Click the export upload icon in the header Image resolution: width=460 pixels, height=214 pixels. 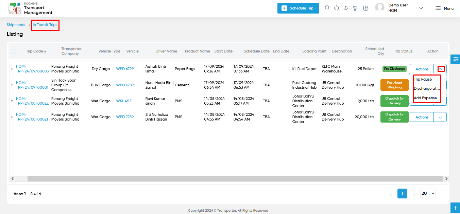[346, 8]
